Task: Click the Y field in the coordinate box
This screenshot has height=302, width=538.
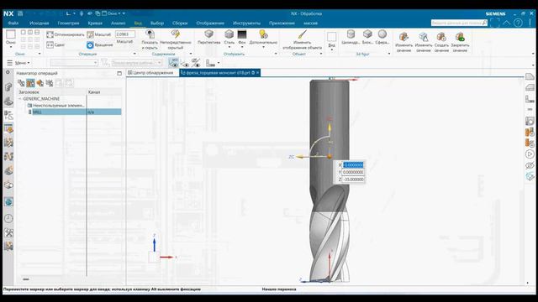Action: 353,172
